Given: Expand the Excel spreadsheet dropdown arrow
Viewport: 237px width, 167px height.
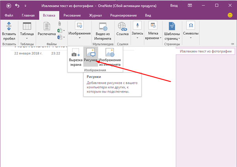Looking at the screenshot, I should [x=64, y=31].
